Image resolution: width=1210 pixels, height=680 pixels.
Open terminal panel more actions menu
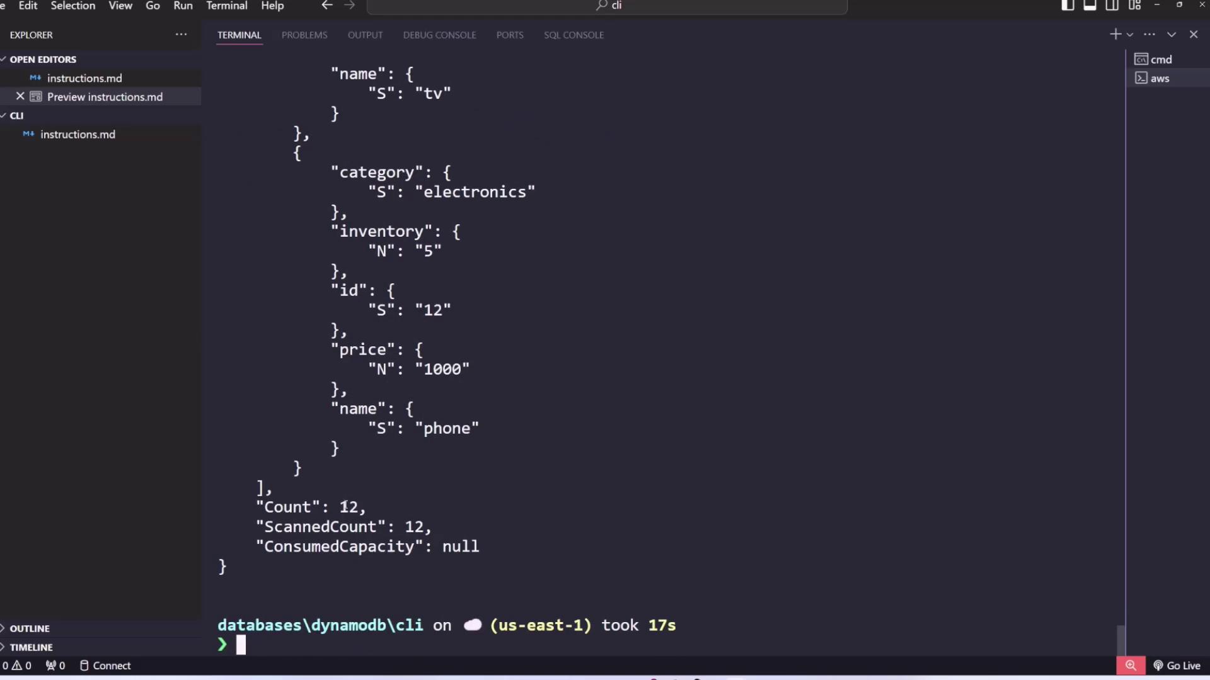[x=1149, y=35]
